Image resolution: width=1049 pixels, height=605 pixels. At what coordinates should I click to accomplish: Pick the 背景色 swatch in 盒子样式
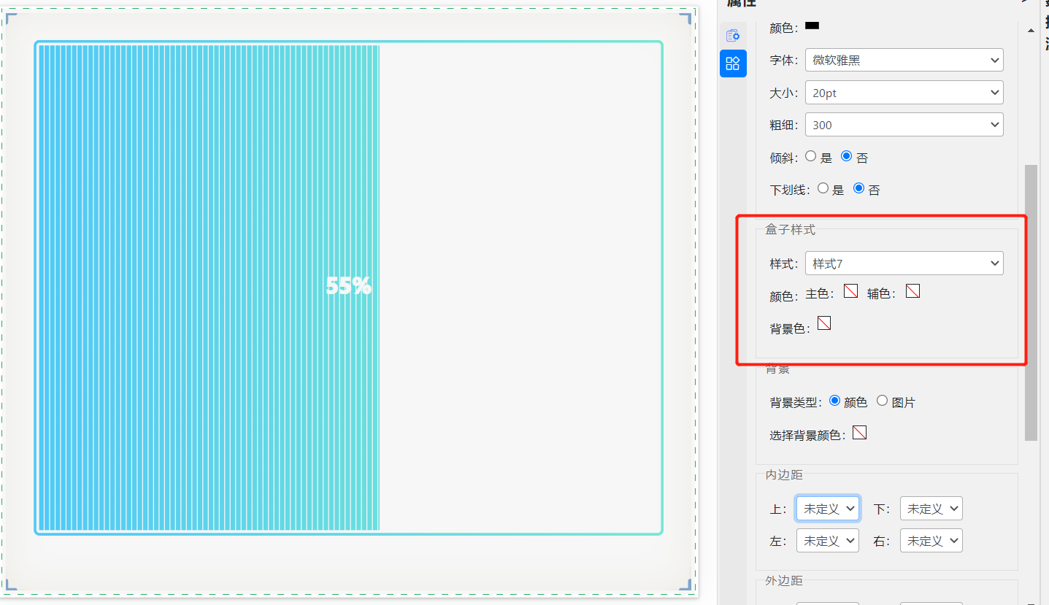pos(824,323)
